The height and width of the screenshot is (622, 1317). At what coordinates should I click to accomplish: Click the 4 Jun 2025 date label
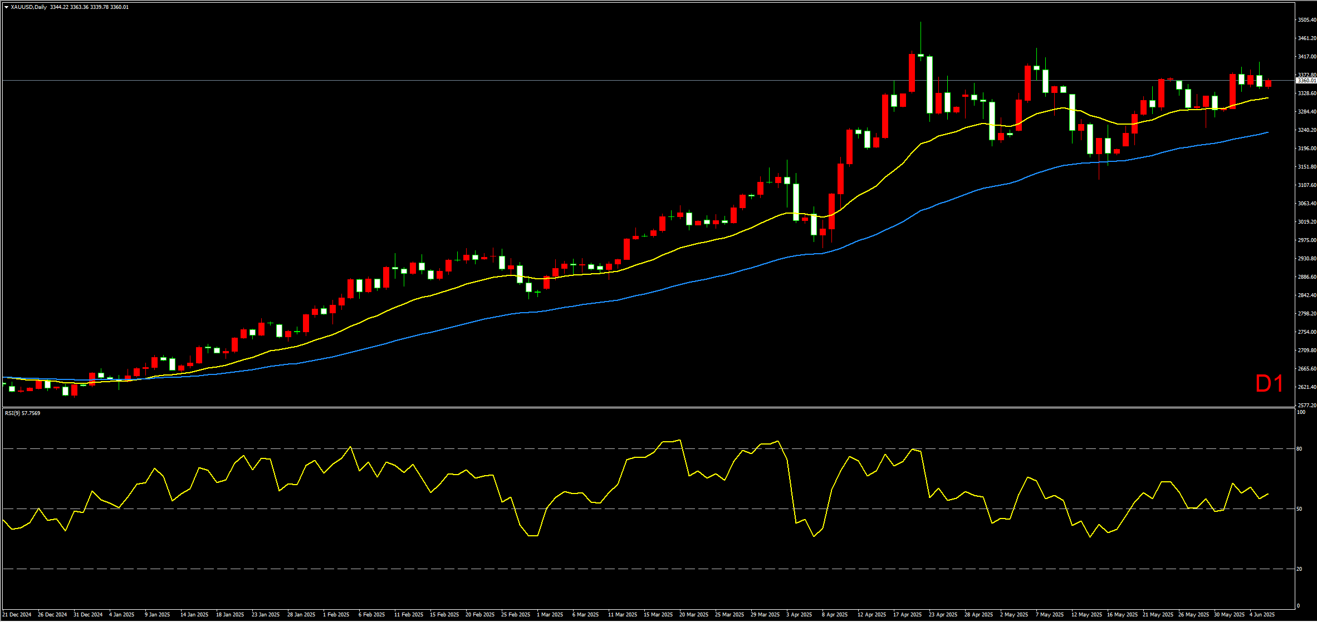click(x=1262, y=615)
